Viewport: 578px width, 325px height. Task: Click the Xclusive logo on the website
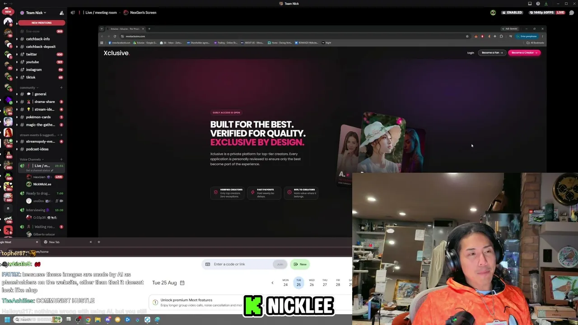[117, 53]
